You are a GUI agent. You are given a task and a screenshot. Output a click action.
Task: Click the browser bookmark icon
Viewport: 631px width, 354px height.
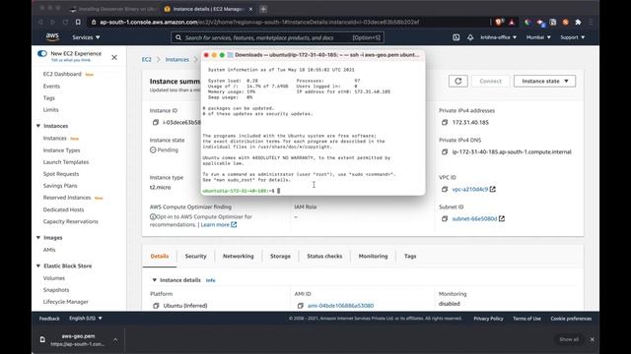click(x=78, y=22)
